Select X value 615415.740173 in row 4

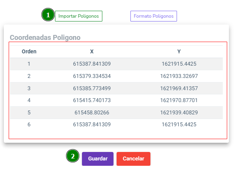92,100
